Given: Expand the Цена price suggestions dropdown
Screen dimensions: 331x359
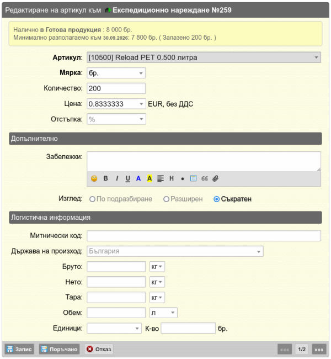Looking at the screenshot, I should [141, 104].
